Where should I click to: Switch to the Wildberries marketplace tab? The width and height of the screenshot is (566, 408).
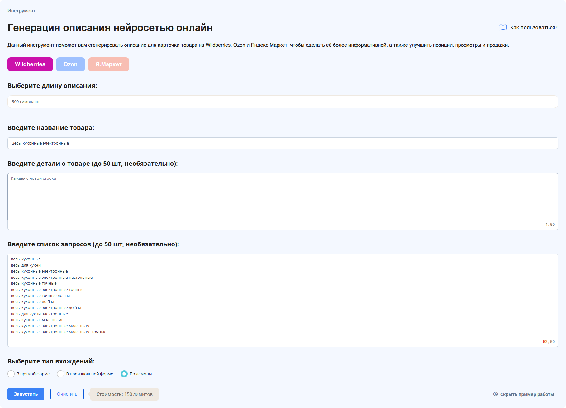[30, 64]
